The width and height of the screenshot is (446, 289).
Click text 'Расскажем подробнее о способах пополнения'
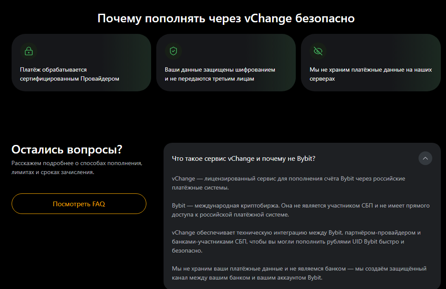coord(77,163)
